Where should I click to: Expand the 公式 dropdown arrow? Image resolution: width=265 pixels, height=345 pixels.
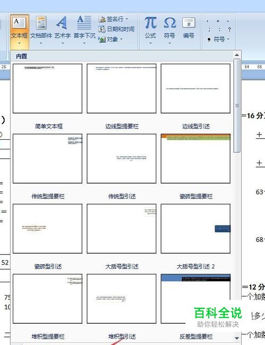151,43
